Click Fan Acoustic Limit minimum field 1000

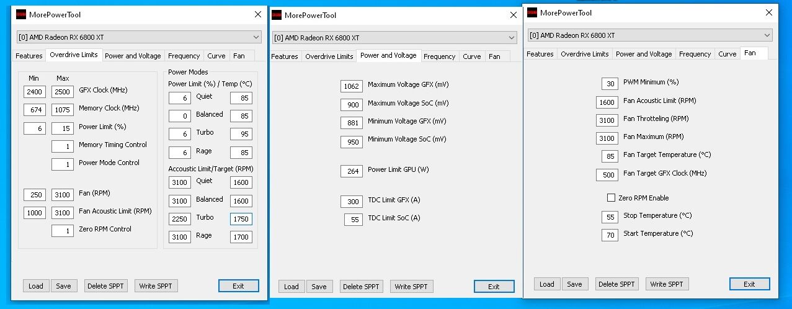[x=35, y=213]
